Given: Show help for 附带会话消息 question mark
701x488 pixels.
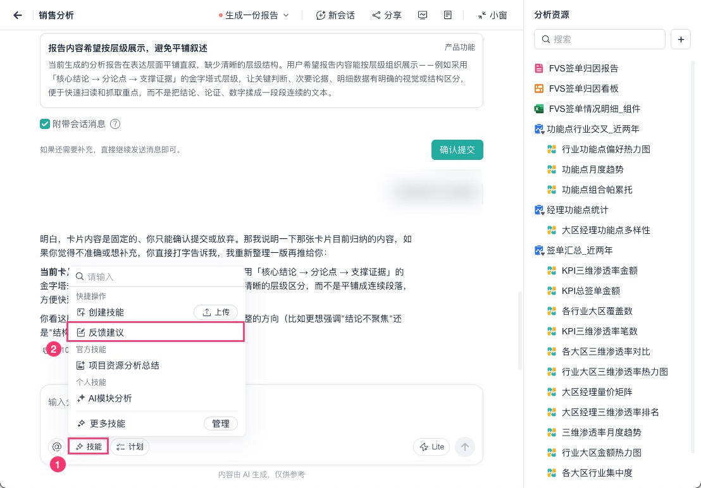Looking at the screenshot, I should pos(115,124).
